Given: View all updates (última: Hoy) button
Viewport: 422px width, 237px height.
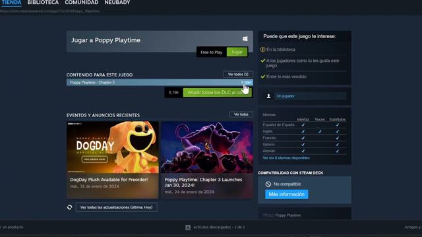Looking at the screenshot, I should pyautogui.click(x=116, y=207).
